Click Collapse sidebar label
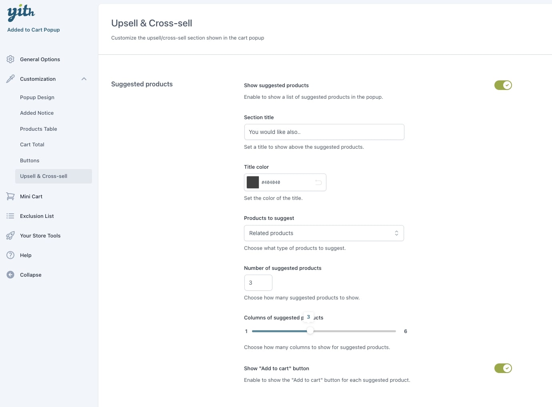 31,275
